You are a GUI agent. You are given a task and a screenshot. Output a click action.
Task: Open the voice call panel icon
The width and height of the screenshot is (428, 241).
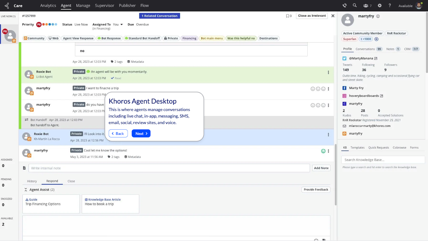click(x=344, y=5)
